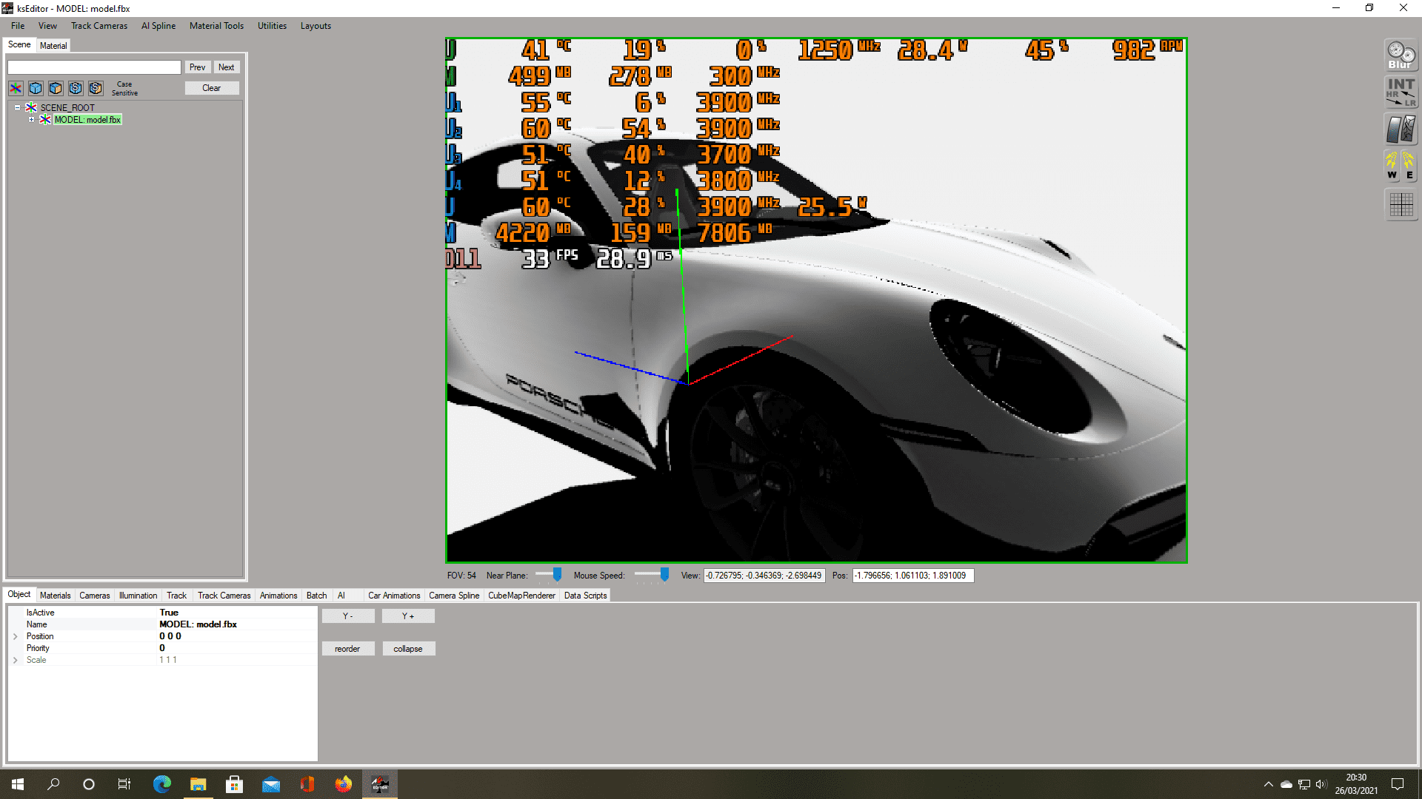Click the blue-orange S cube filter icon

[96, 88]
